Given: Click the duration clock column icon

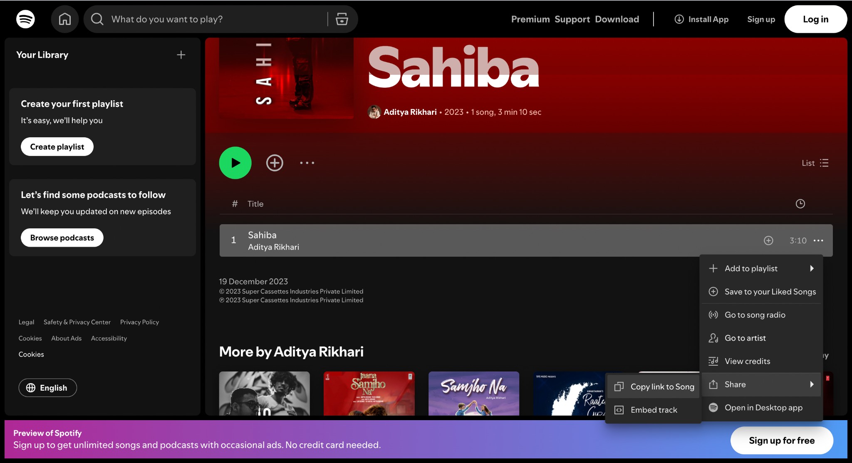Looking at the screenshot, I should 800,204.
